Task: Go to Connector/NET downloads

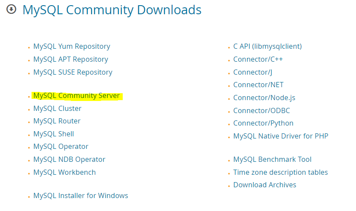Action: pos(258,85)
